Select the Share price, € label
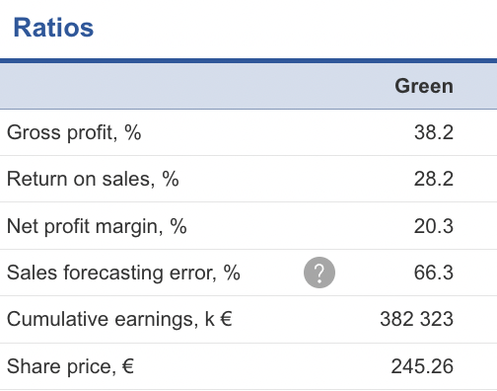Screen dimensions: 497x391 (x=70, y=366)
